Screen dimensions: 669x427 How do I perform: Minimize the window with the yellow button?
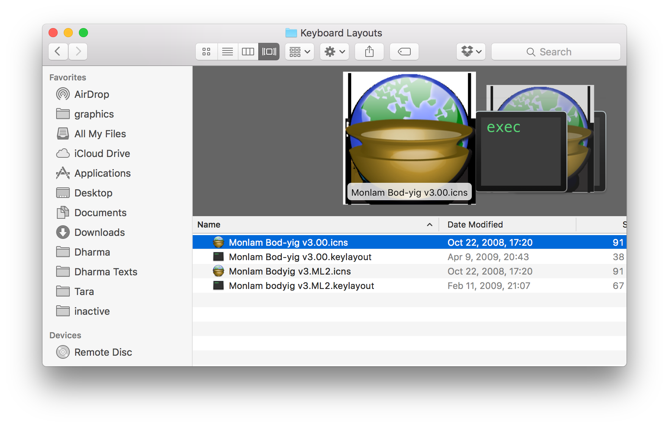[x=68, y=33]
